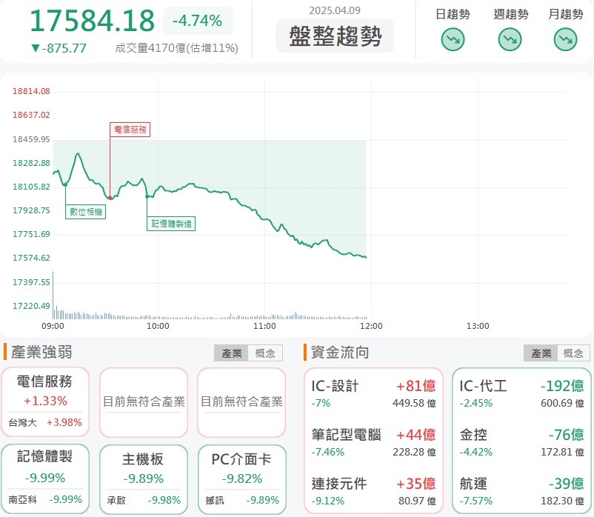Click the opening volume bar at 09:00
This screenshot has width=594, height=517.
click(53, 295)
